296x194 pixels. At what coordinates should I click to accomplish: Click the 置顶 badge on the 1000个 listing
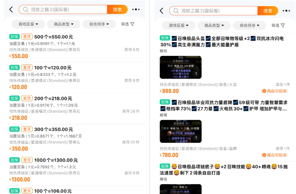pos(27,160)
